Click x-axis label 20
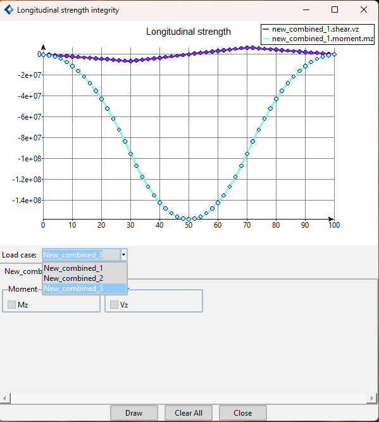 pos(101,225)
